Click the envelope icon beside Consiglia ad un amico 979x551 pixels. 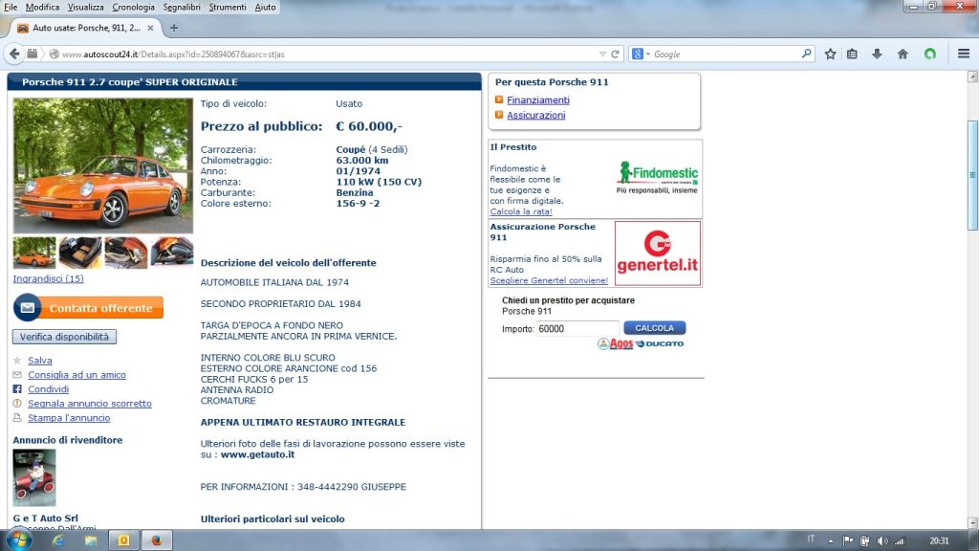(17, 375)
